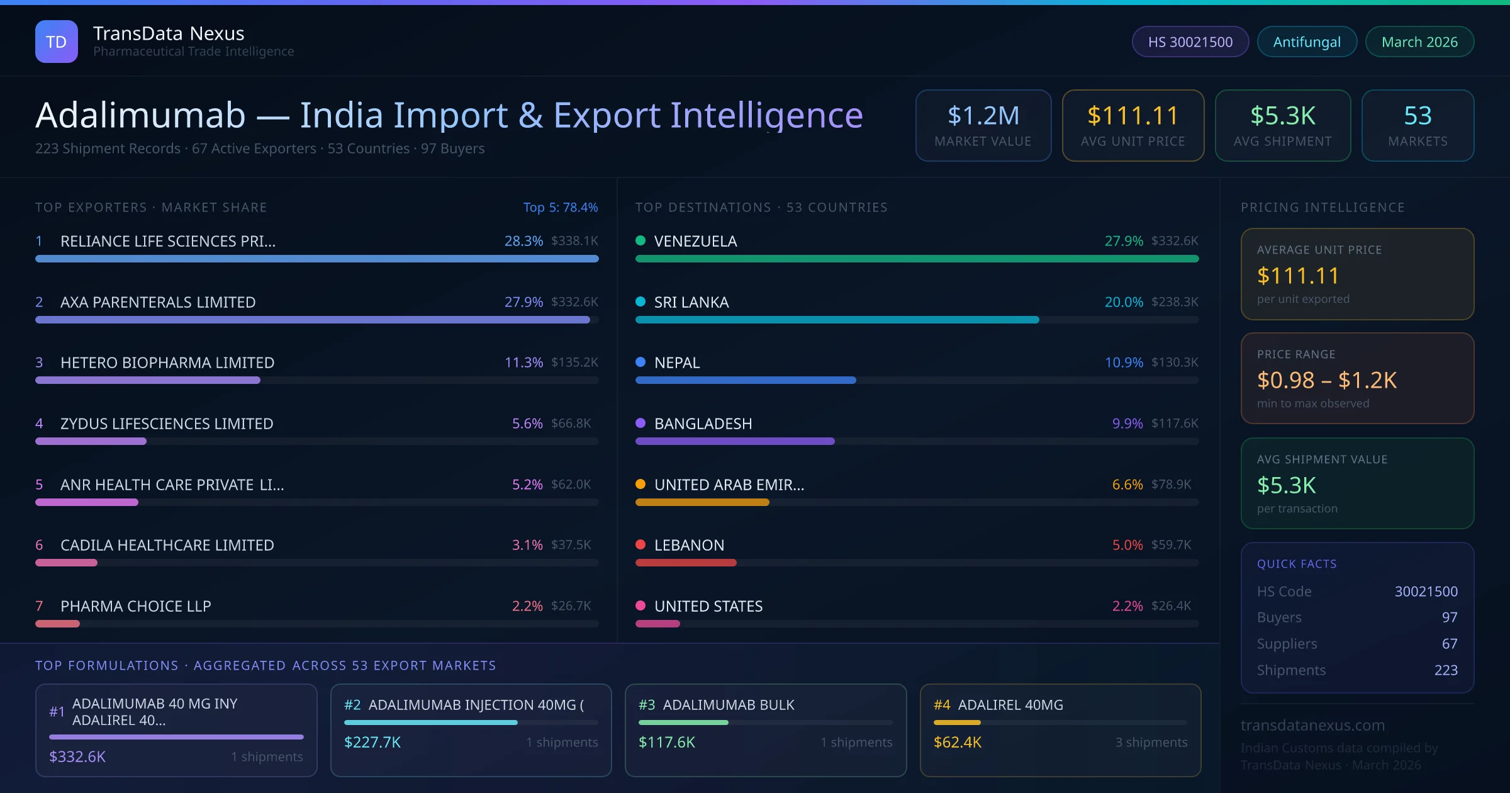Visit the transdatanexus.com link
Viewport: 1510px width, 793px height.
1312,725
